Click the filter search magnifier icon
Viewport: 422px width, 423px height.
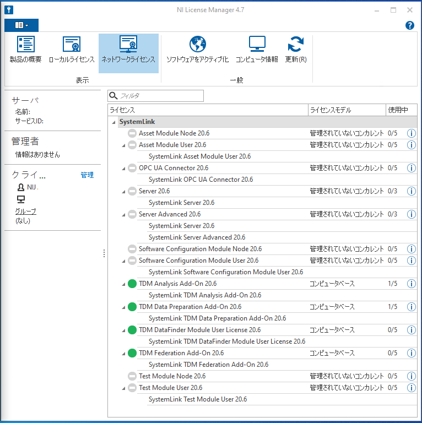point(113,96)
